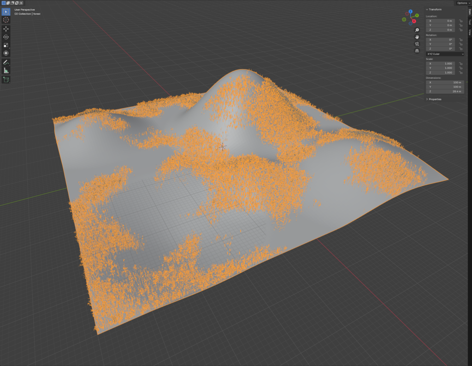Lock the Location X value
Screen dimensions: 472x366
point(460,21)
